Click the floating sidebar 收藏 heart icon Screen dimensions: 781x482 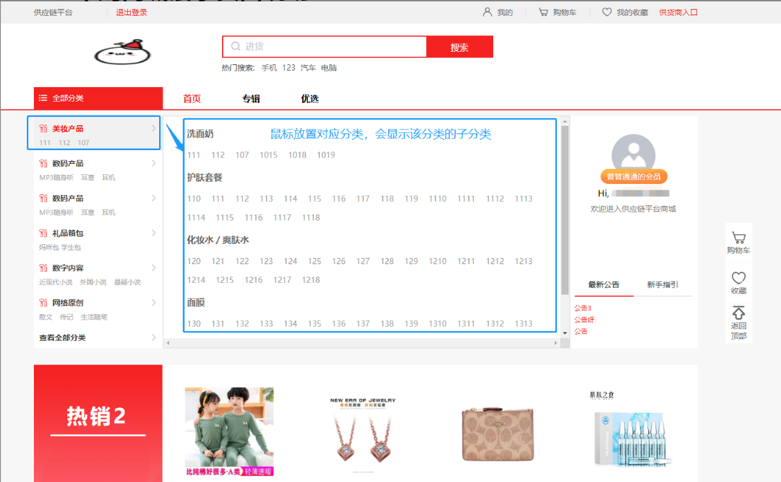pos(738,278)
